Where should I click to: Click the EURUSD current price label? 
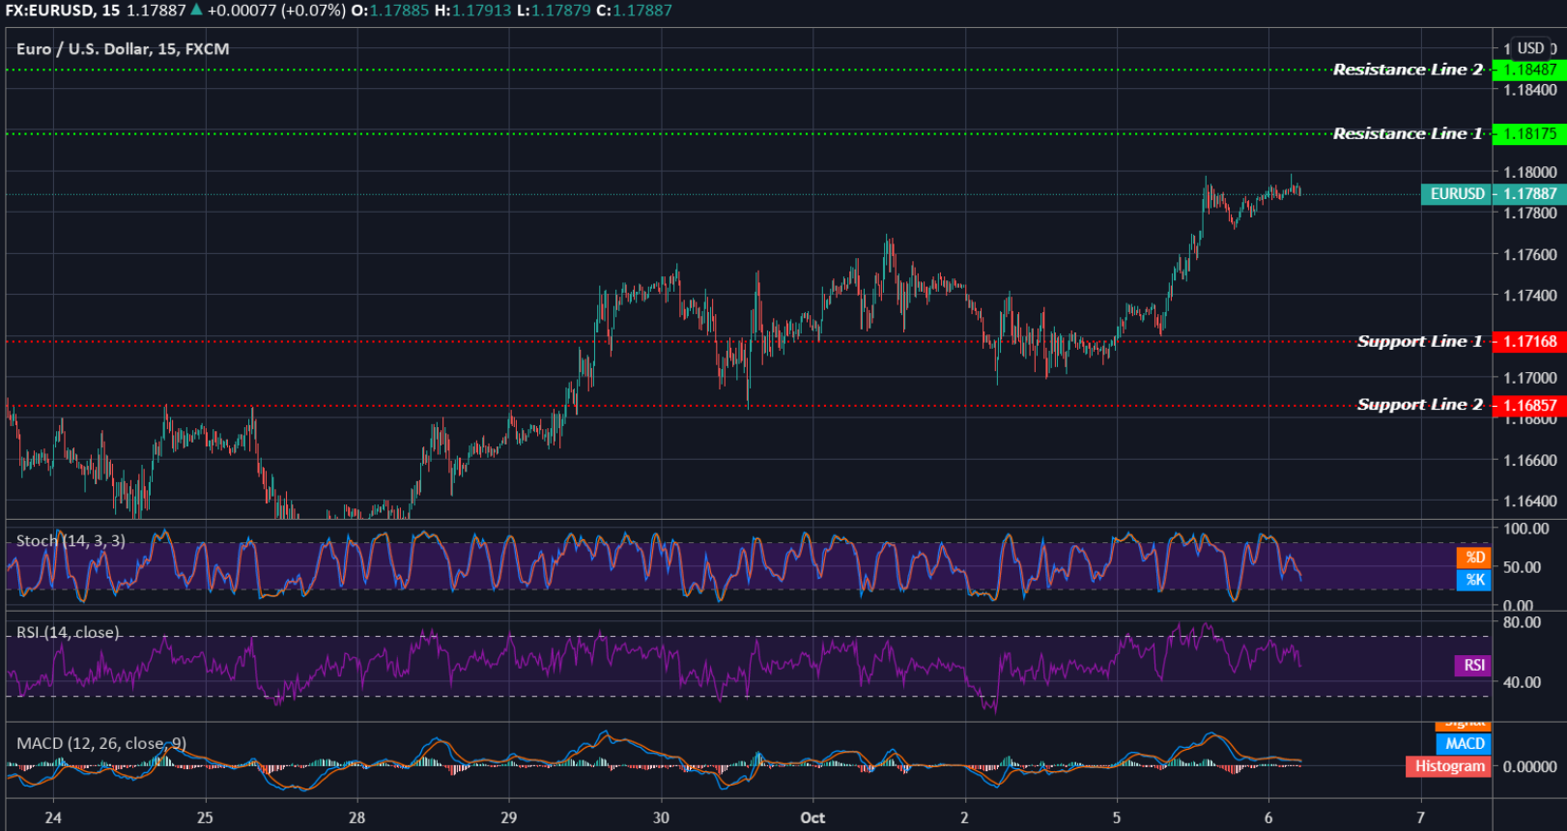pyautogui.click(x=1457, y=194)
